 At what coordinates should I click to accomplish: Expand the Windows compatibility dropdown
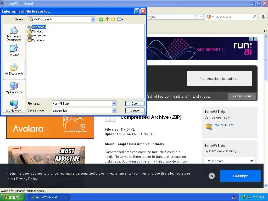(x=230, y=161)
